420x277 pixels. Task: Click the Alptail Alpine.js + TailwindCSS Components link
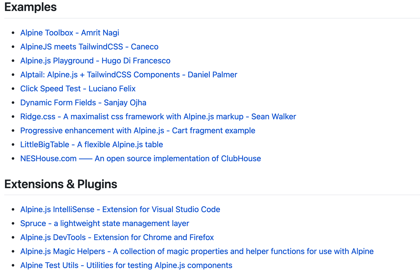point(128,75)
